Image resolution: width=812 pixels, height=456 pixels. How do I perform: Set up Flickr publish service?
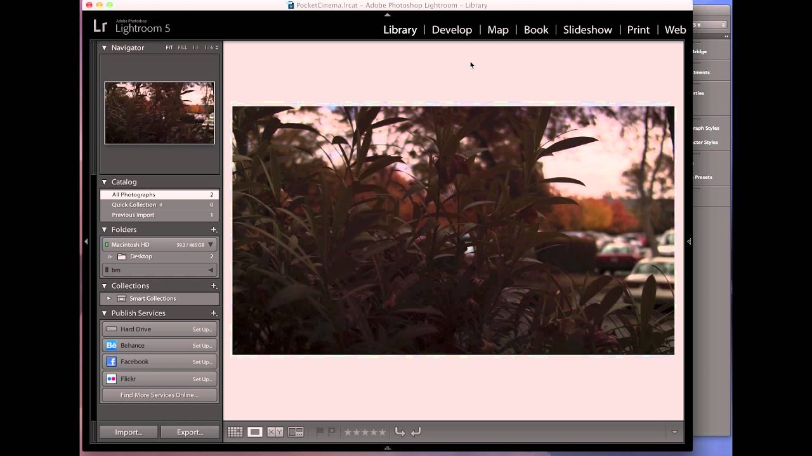coord(202,379)
